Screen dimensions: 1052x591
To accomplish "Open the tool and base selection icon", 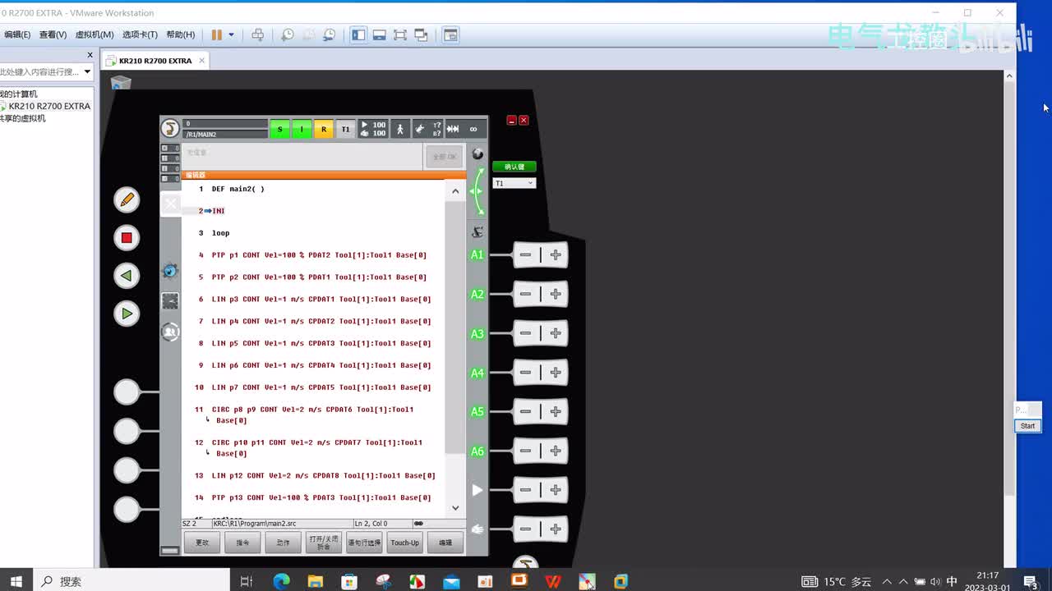I will [x=428, y=129].
